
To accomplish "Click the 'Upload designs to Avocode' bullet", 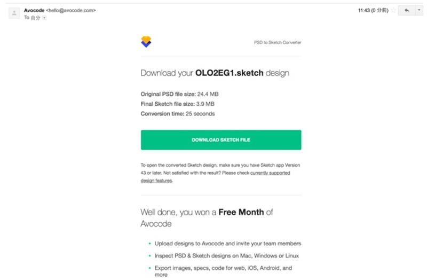I will [x=227, y=243].
